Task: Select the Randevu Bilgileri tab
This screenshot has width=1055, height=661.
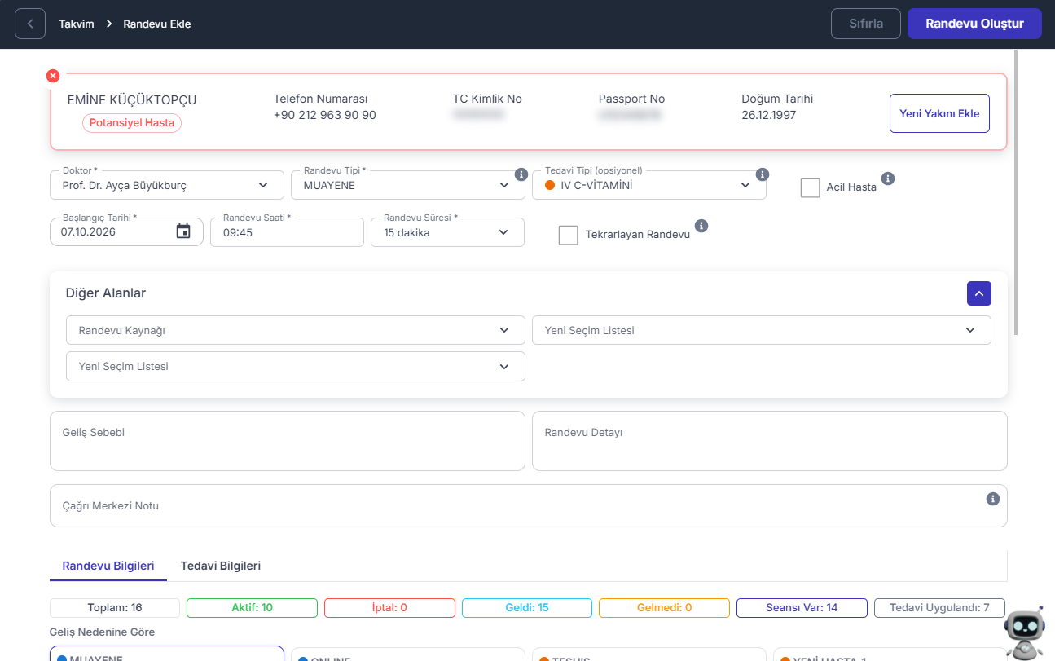Action: 108,566
